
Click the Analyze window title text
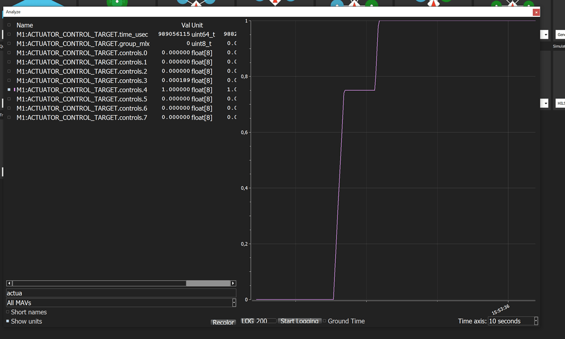tap(13, 12)
